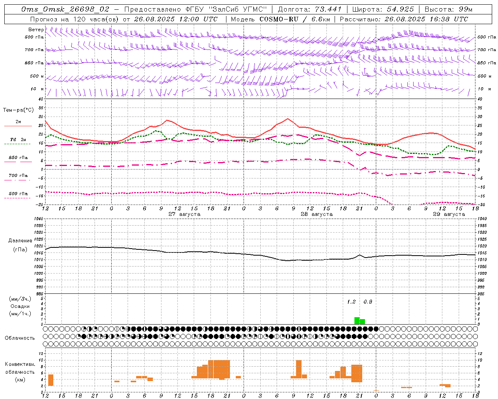498x399 pixels.
Task: Click the Модель COSMO-RU / 6.6км label
Action: pyautogui.click(x=281, y=19)
